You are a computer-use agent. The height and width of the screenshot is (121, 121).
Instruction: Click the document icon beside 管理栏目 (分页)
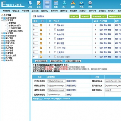tap(7, 25)
